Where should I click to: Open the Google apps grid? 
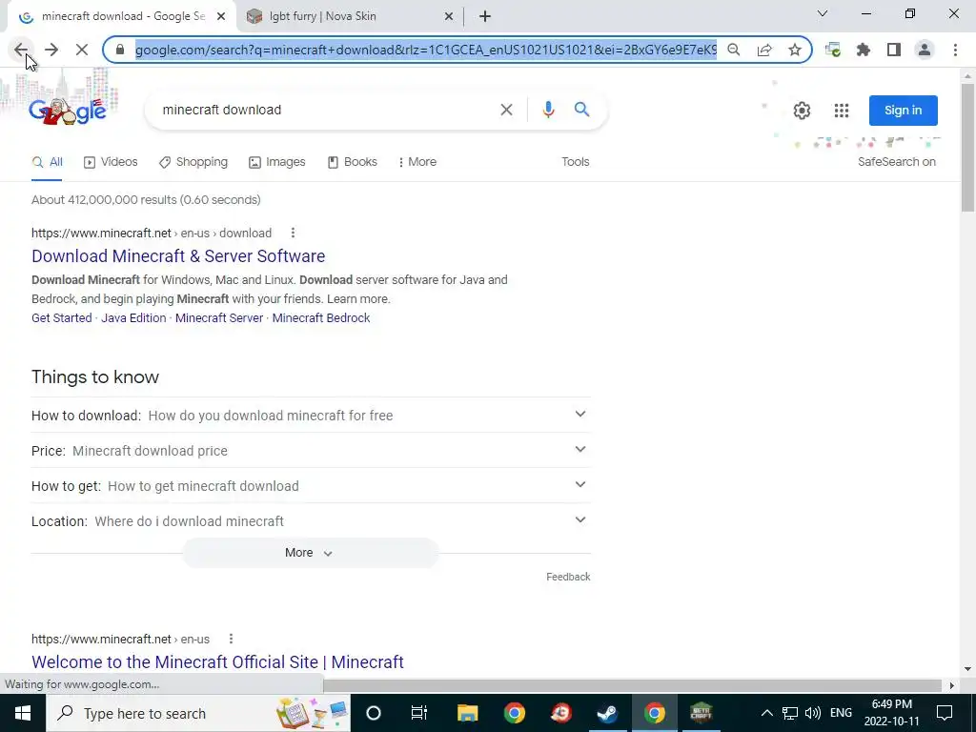pyautogui.click(x=842, y=111)
